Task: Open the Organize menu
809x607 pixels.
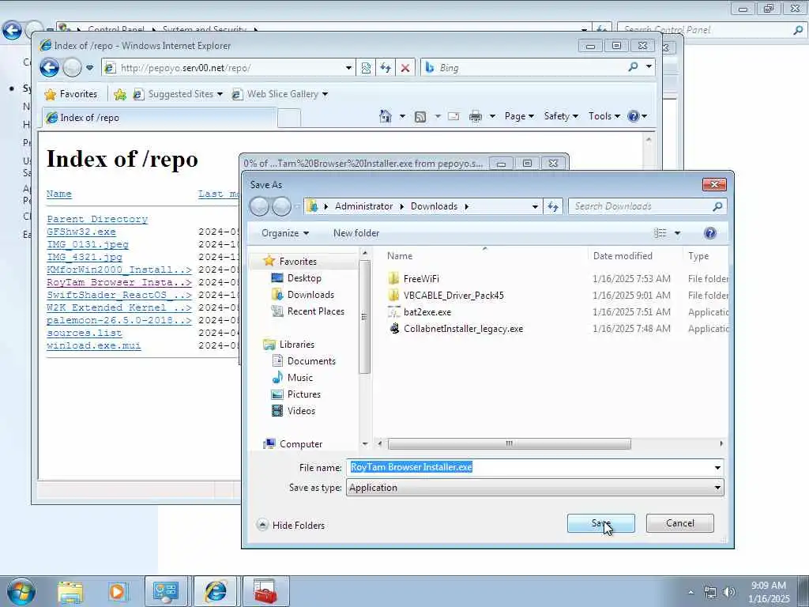Action: point(284,233)
